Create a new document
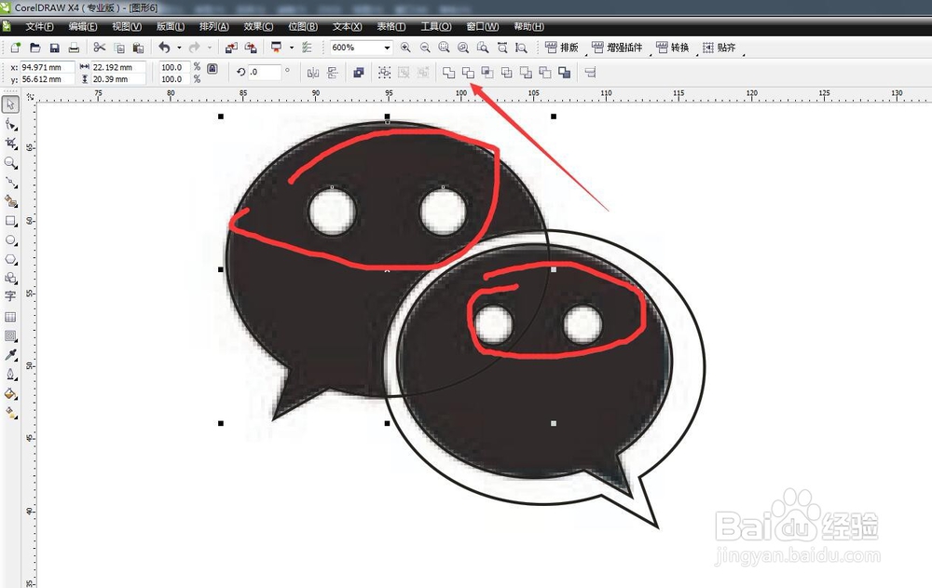The image size is (932, 588). (x=15, y=48)
